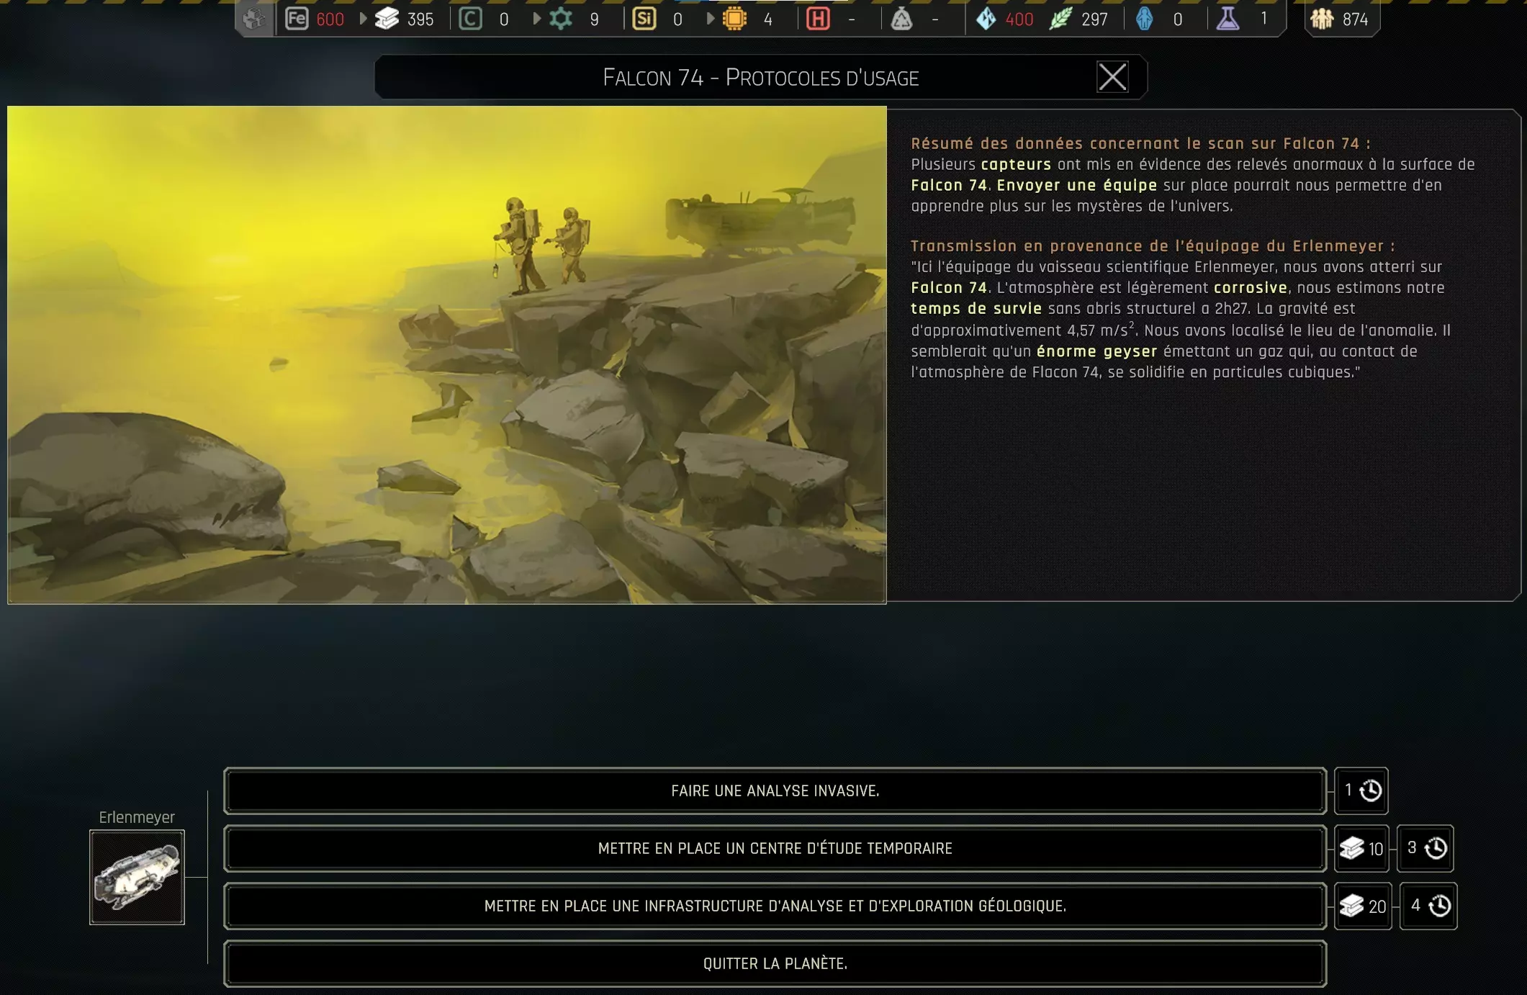Image resolution: width=1527 pixels, height=995 pixels.
Task: Click the carbon C resource icon
Action: coord(470,19)
